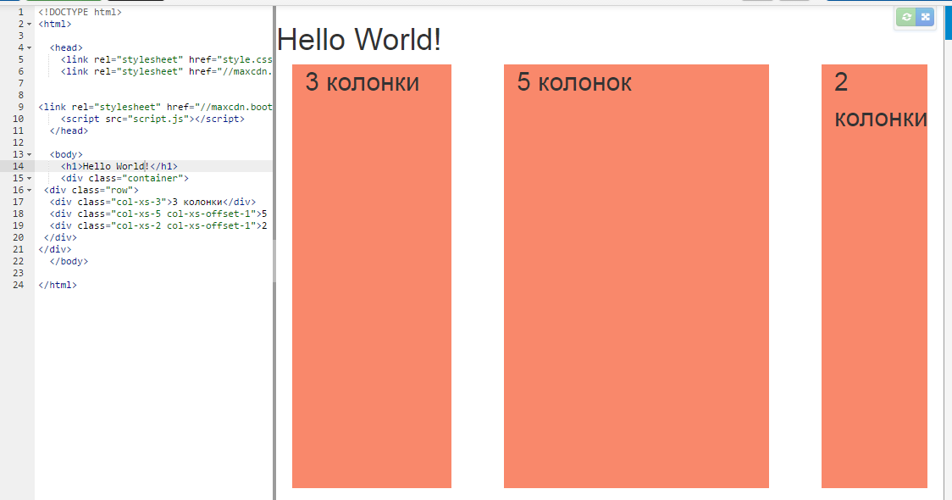Click the '2 колонки' column in the preview
Viewport: 952px width, 500px height.
(x=874, y=271)
